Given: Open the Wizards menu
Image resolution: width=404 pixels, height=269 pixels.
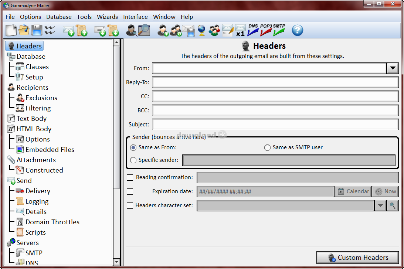Looking at the screenshot, I should tap(107, 17).
